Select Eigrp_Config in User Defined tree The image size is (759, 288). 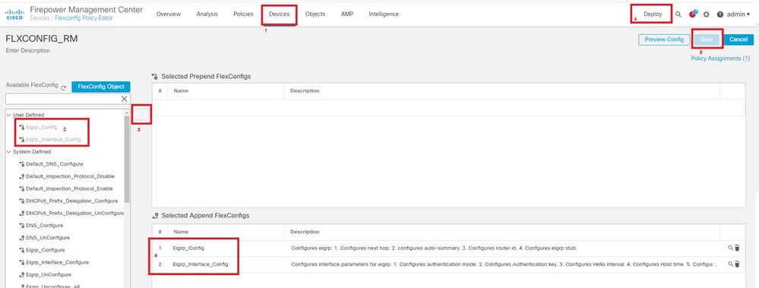(42, 128)
